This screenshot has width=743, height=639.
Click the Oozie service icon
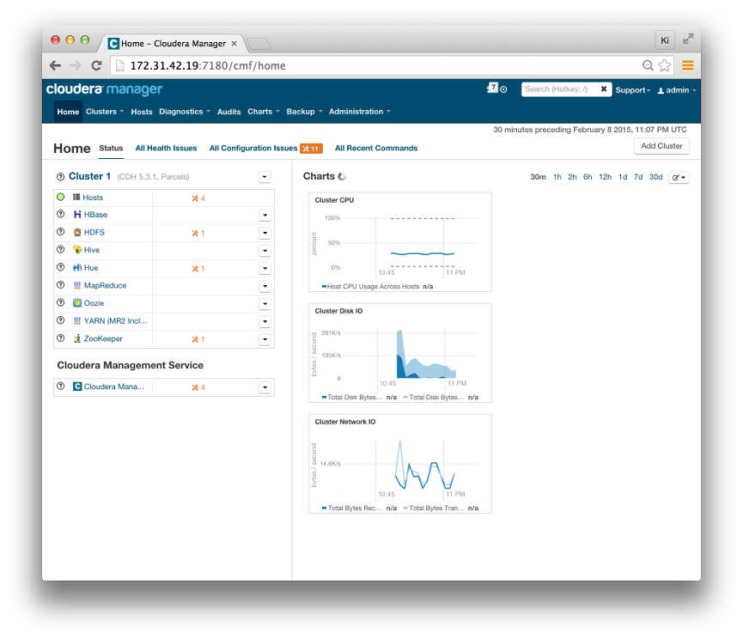77,302
